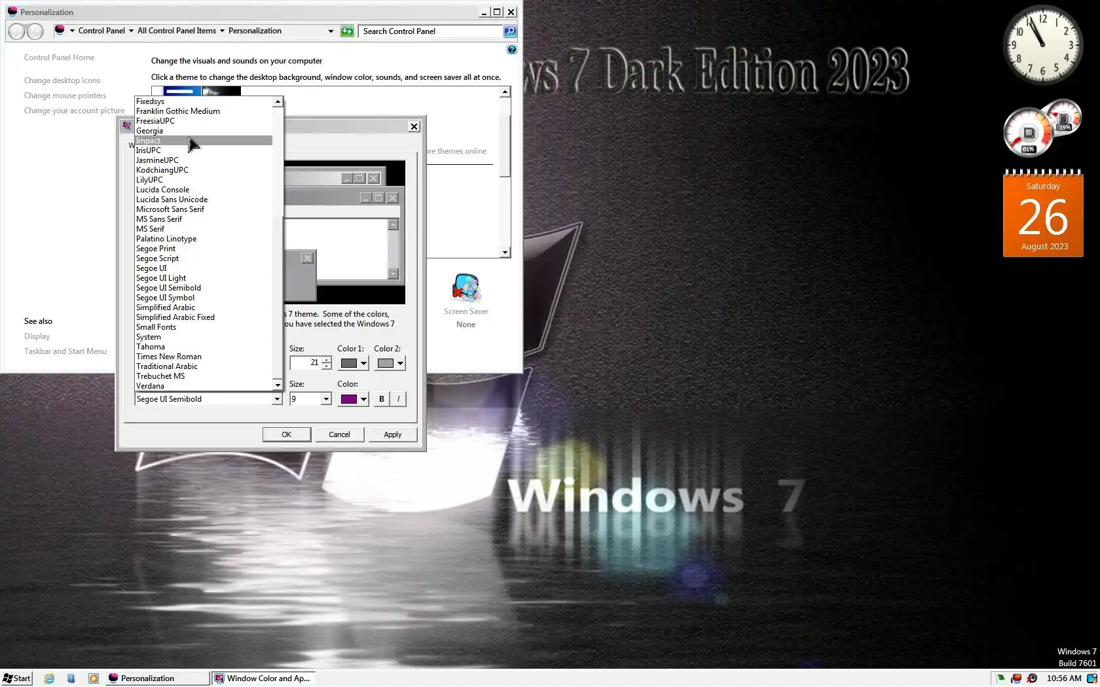Image resolution: width=1100 pixels, height=687 pixels.
Task: Click the green flag tray icon
Action: click(1000, 678)
